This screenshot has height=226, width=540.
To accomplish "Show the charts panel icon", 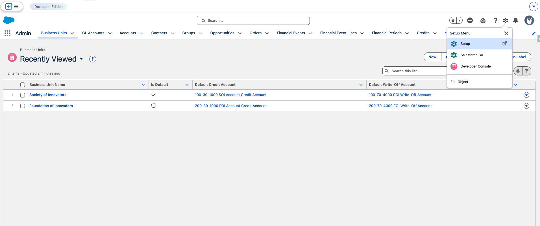I will coord(518,71).
